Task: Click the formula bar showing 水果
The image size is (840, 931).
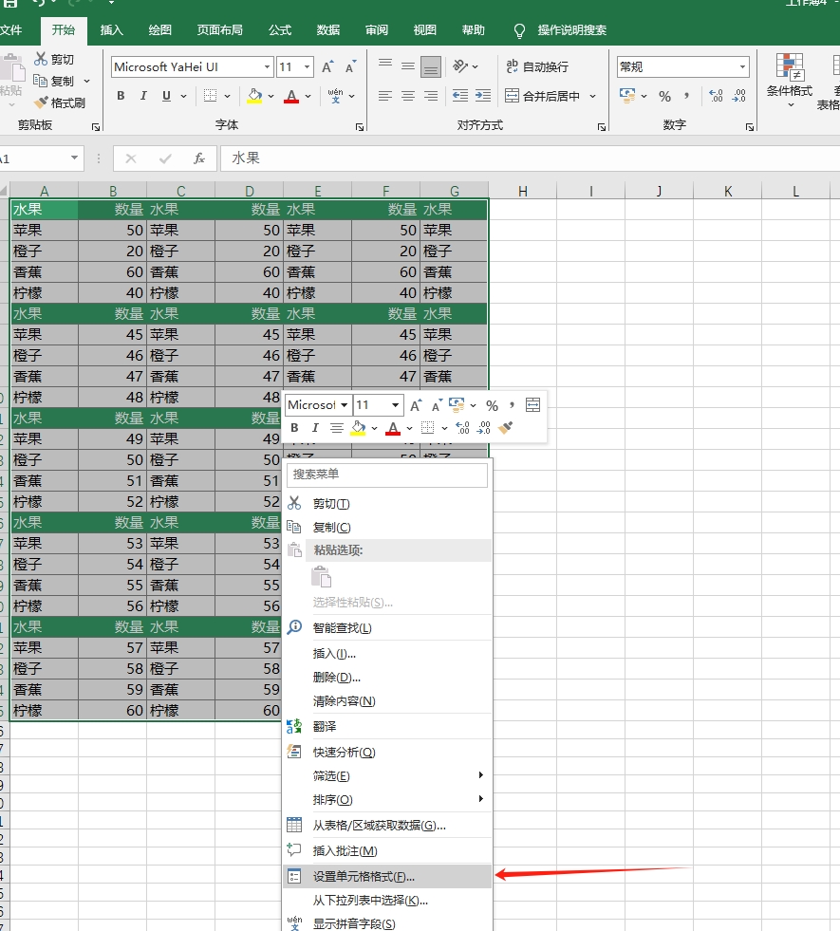Action: tap(530, 158)
